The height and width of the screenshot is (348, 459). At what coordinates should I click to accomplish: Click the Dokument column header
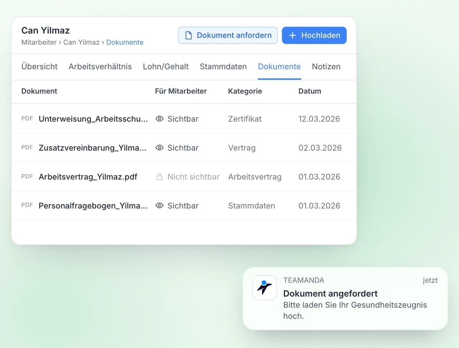[39, 91]
